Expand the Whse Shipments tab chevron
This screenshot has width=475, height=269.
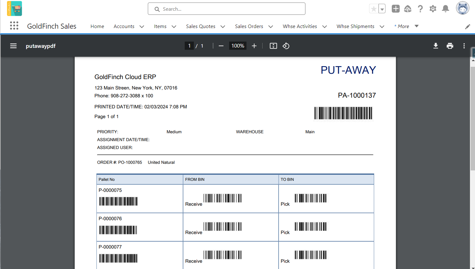382,27
